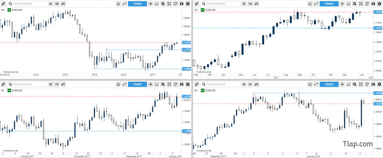Image resolution: width=383 pixels, height=158 pixels.
Task: Open indicators icon in 1W chart toolbar
Action: (310, 4)
